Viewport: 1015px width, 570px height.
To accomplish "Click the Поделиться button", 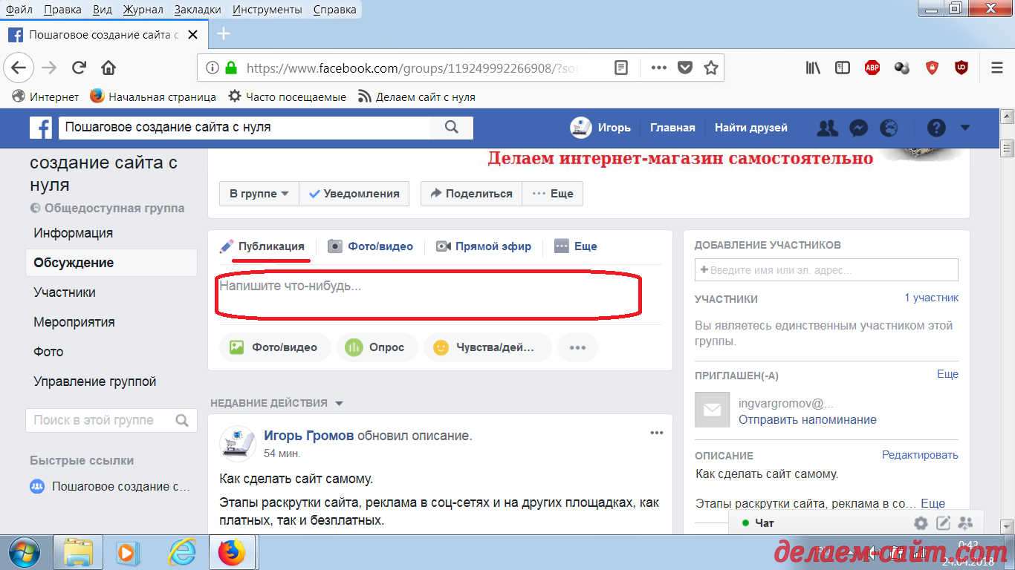I will [471, 194].
